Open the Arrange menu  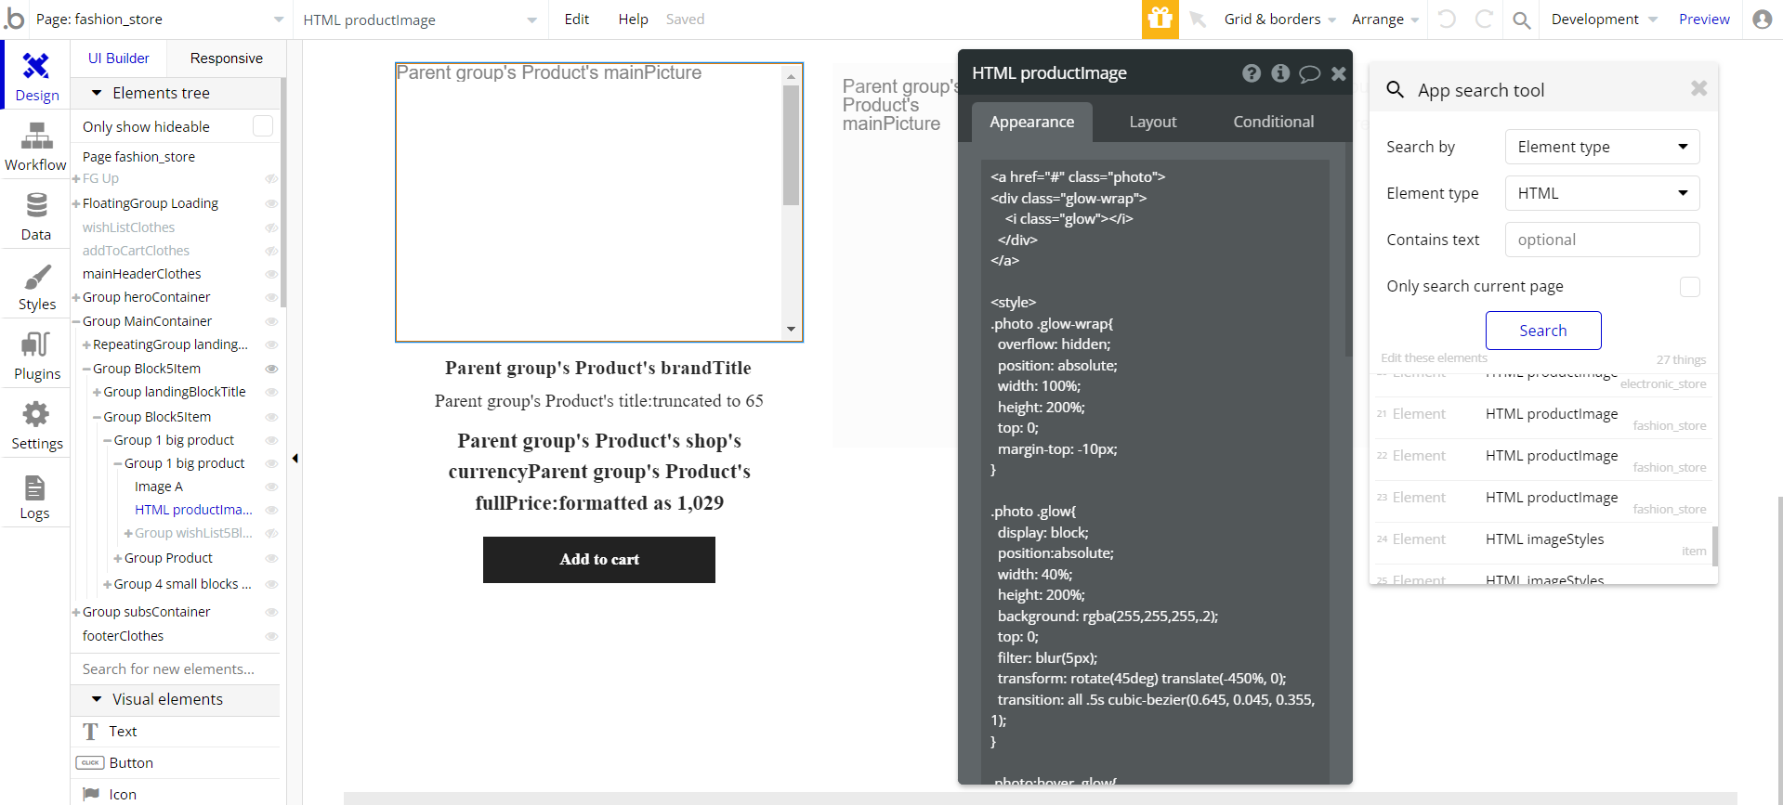click(x=1384, y=19)
